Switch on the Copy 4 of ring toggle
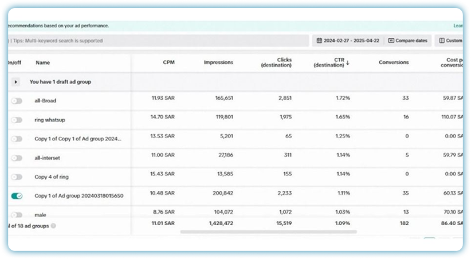471x259 pixels. tap(17, 177)
